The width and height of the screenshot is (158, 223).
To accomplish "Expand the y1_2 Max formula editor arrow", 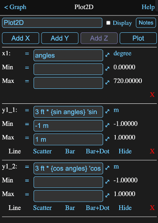I will pos(107,195).
